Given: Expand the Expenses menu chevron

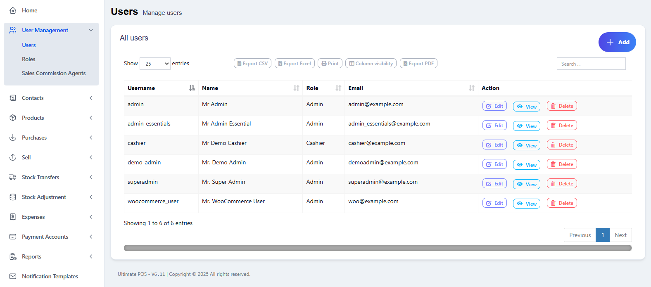Looking at the screenshot, I should coord(91,217).
